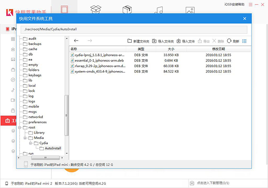Open iOS9安装帮助 help link
The height and width of the screenshot is (188, 268).
pyautogui.click(x=234, y=4)
